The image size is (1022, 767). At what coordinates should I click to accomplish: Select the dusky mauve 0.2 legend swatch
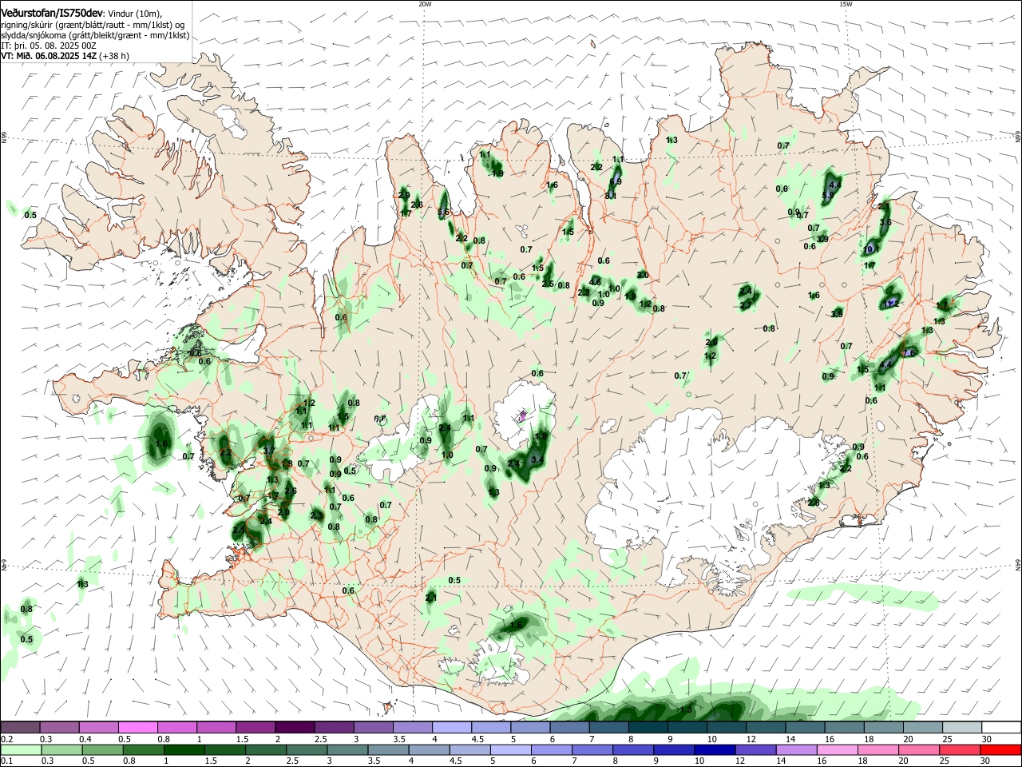pos(20,727)
